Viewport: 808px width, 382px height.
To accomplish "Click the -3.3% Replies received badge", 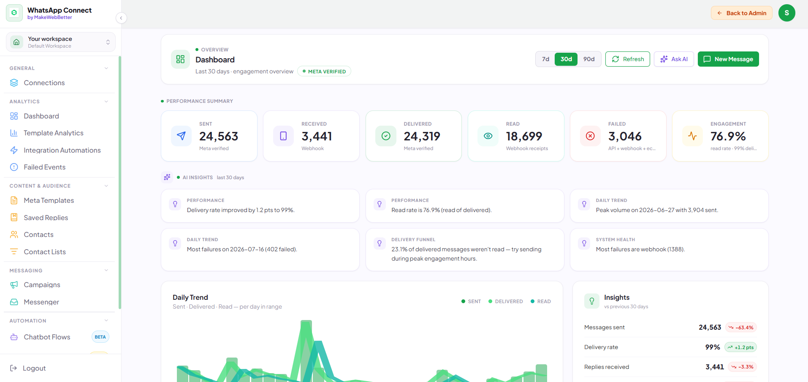I will pyautogui.click(x=743, y=367).
